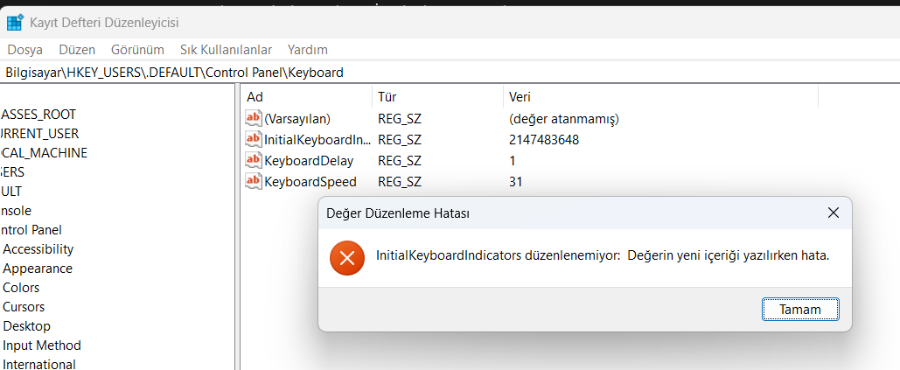
Task: Select the Colors tree key
Action: point(21,288)
